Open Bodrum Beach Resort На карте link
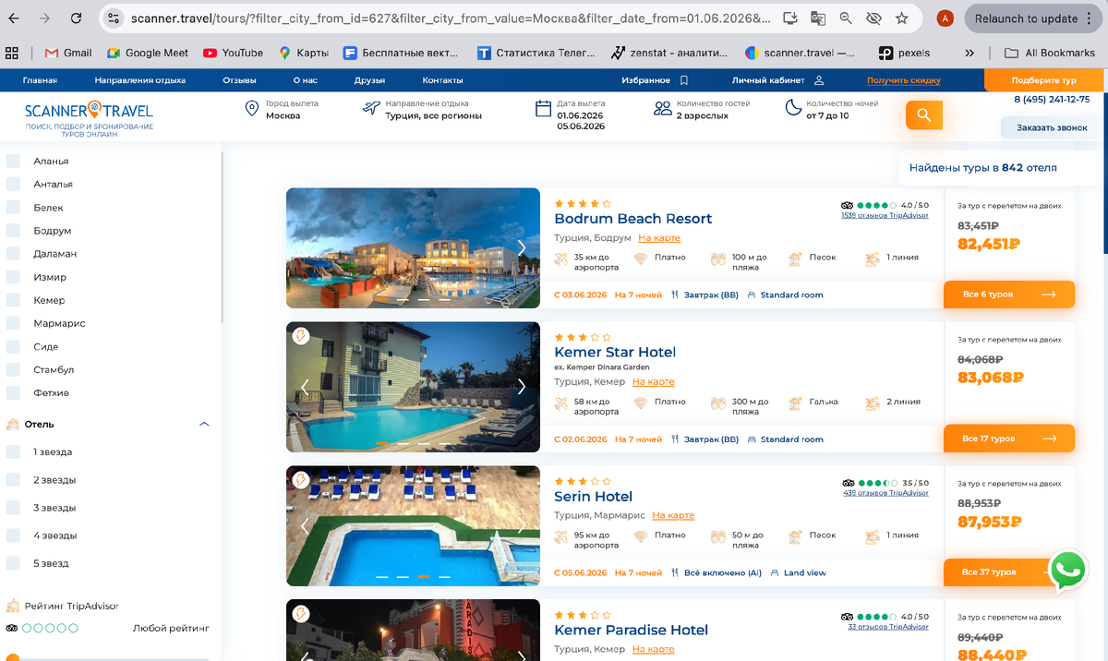This screenshot has height=661, width=1108. 659,238
